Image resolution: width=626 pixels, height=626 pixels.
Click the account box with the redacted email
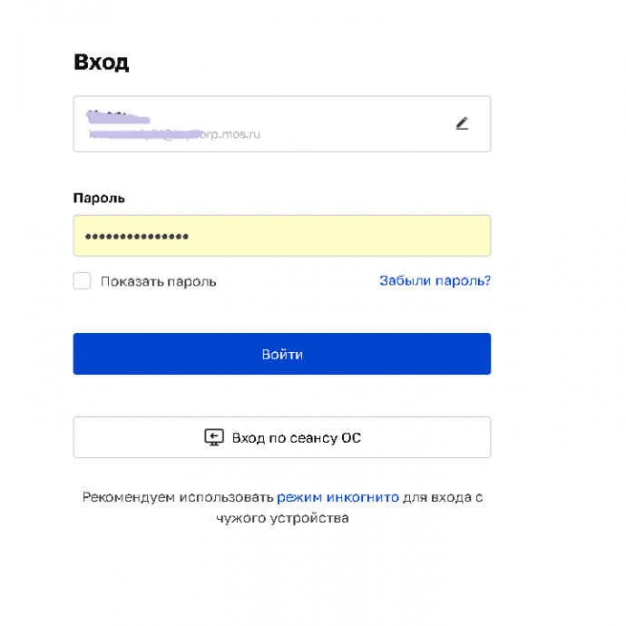[x=282, y=123]
